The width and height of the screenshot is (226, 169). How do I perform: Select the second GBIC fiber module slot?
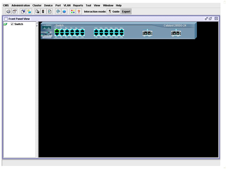coord(176,33)
